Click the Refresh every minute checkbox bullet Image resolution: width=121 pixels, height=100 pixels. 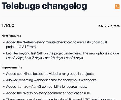[x=56, y=45]
